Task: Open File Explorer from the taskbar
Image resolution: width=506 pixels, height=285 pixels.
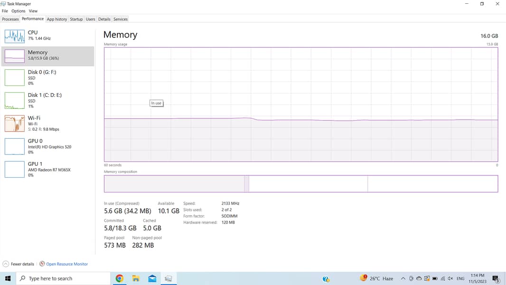Action: [136, 278]
